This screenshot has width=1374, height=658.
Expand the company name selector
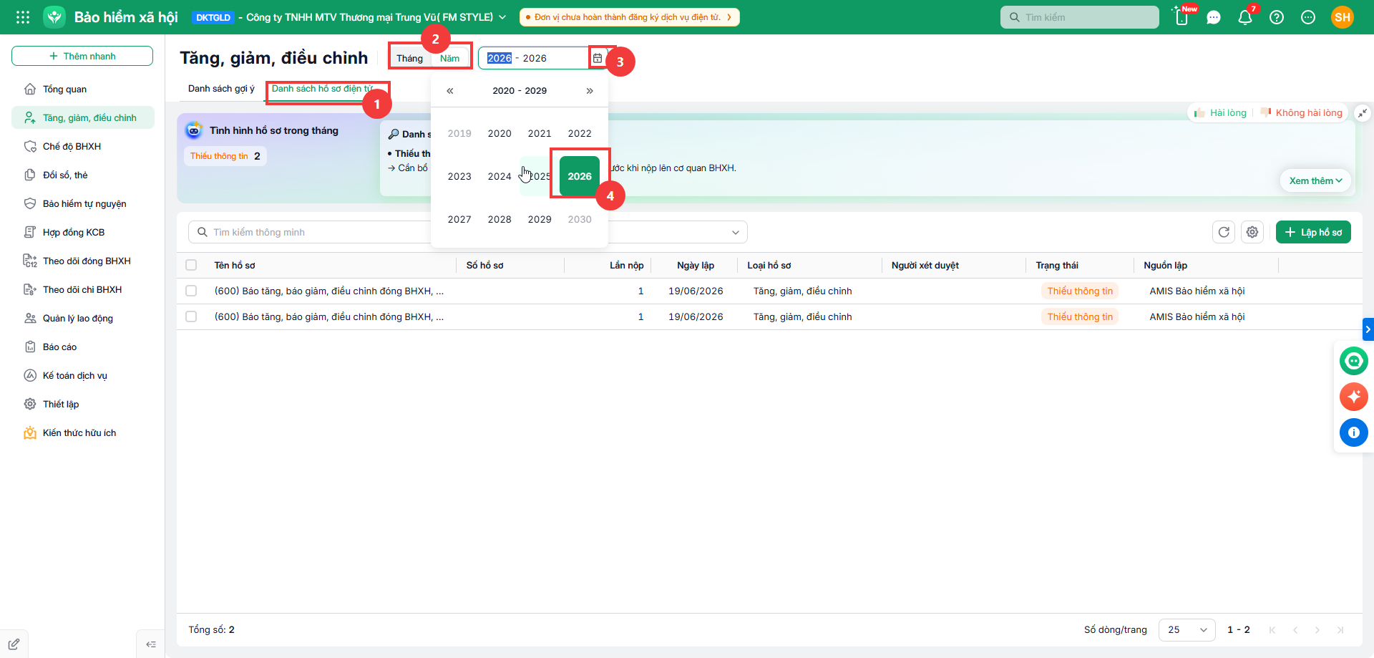[502, 17]
